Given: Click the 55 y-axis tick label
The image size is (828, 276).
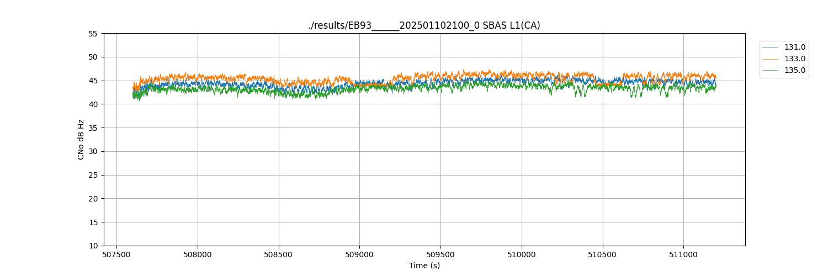Looking at the screenshot, I should [93, 34].
